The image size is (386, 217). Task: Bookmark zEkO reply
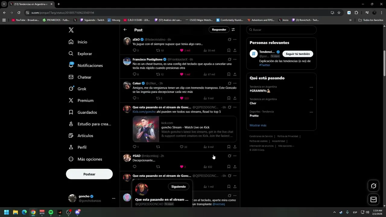(229, 50)
